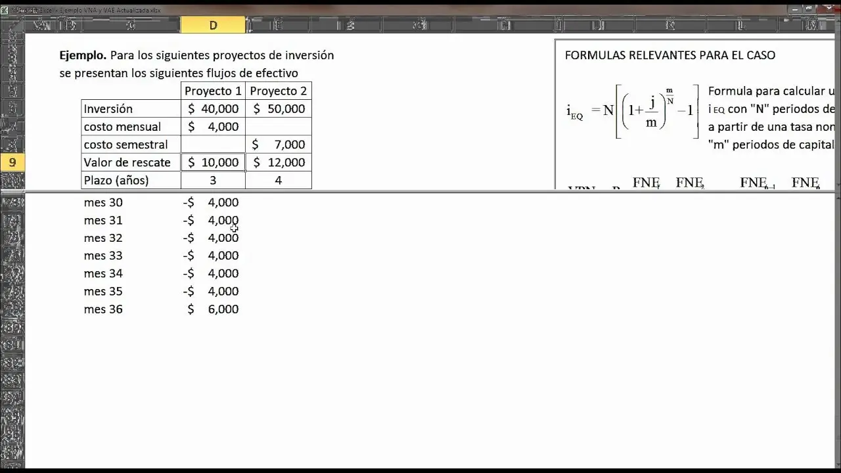Select the cell starting 'Ejemplo. Para los siguientes proyectos'
This screenshot has height=473, width=841.
(x=196, y=55)
